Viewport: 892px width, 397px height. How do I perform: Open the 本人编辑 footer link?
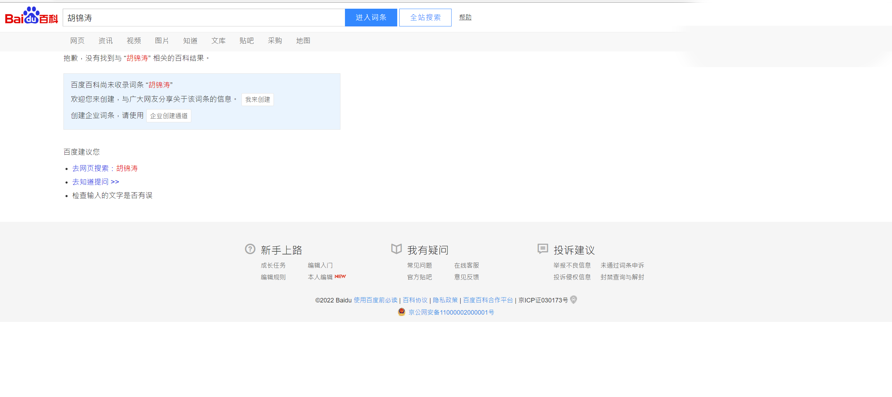(x=320, y=277)
